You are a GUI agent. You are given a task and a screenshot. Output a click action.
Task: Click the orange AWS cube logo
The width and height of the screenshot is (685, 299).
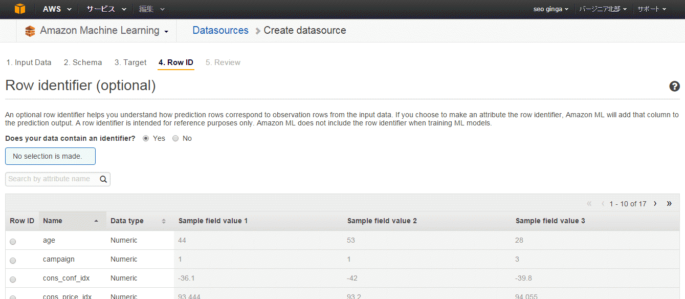click(20, 9)
